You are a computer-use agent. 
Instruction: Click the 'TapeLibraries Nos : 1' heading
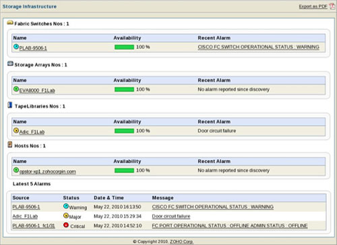(x=40, y=106)
